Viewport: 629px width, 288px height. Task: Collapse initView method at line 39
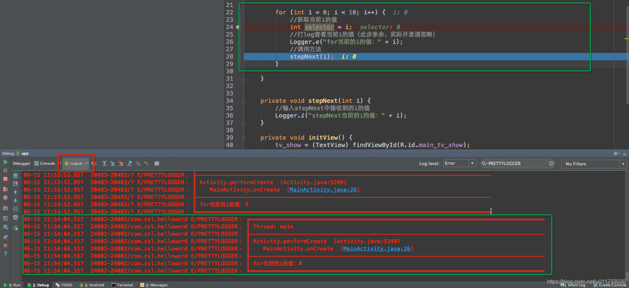point(244,138)
